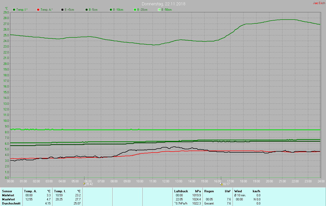Click the 'hPa' unit header
Viewport: 326px width, 206px height.
198,191
